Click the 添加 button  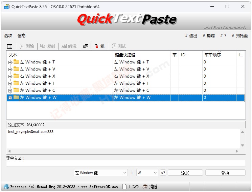tap(185, 173)
